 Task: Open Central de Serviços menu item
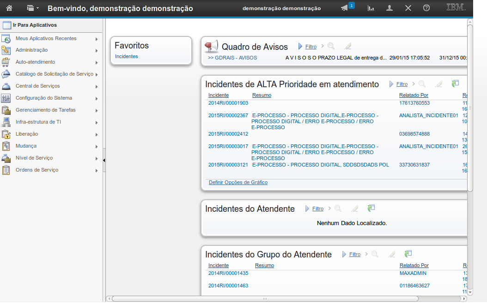37,86
